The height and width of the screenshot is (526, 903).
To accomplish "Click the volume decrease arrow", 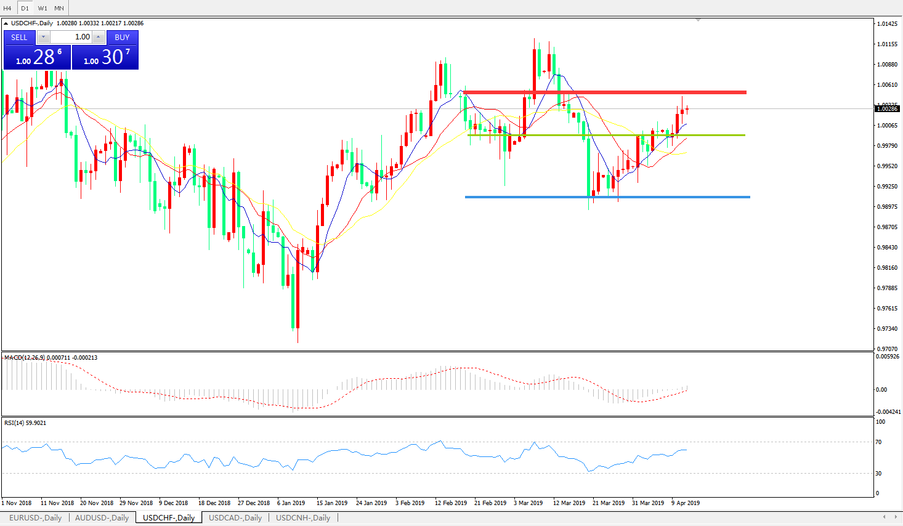I will tap(43, 37).
